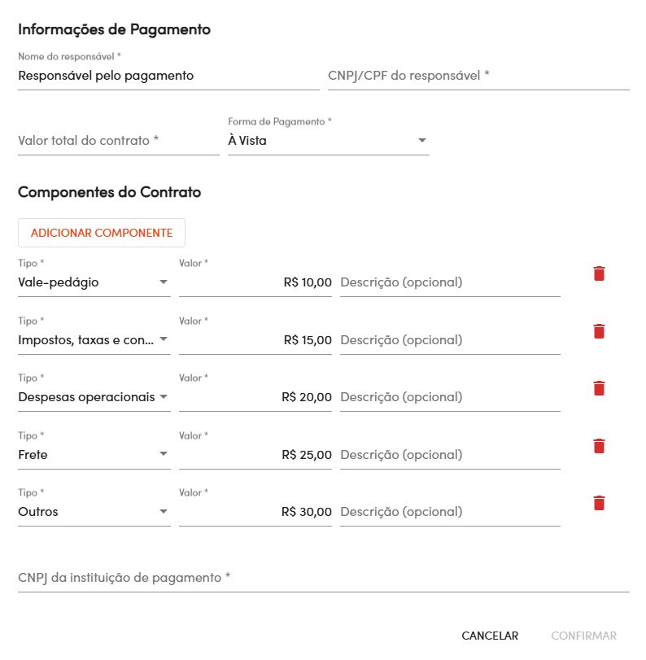The width and height of the screenshot is (646, 660).
Task: Click the Frete row description field
Action: 450,455
